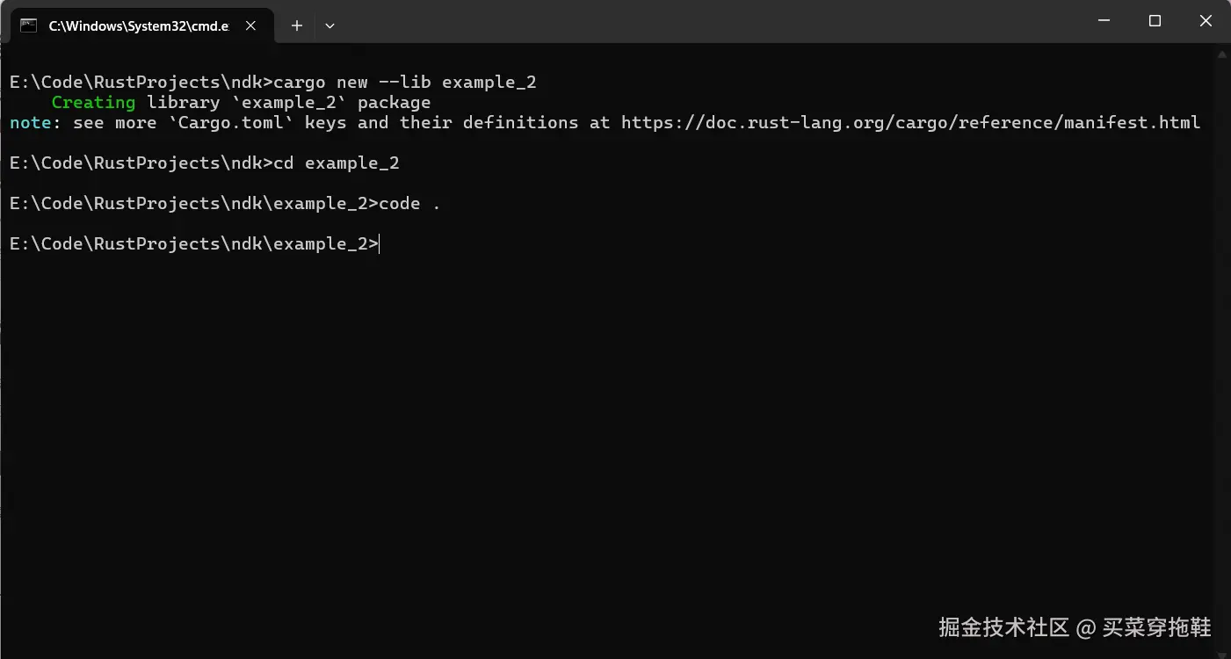Select the C:\Windows\System32\cmd.exe tab title
This screenshot has height=659, width=1231.
[x=138, y=25]
